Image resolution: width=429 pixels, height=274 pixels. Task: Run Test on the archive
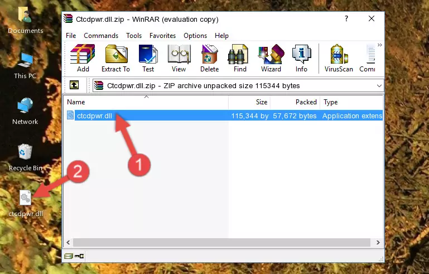click(x=148, y=58)
